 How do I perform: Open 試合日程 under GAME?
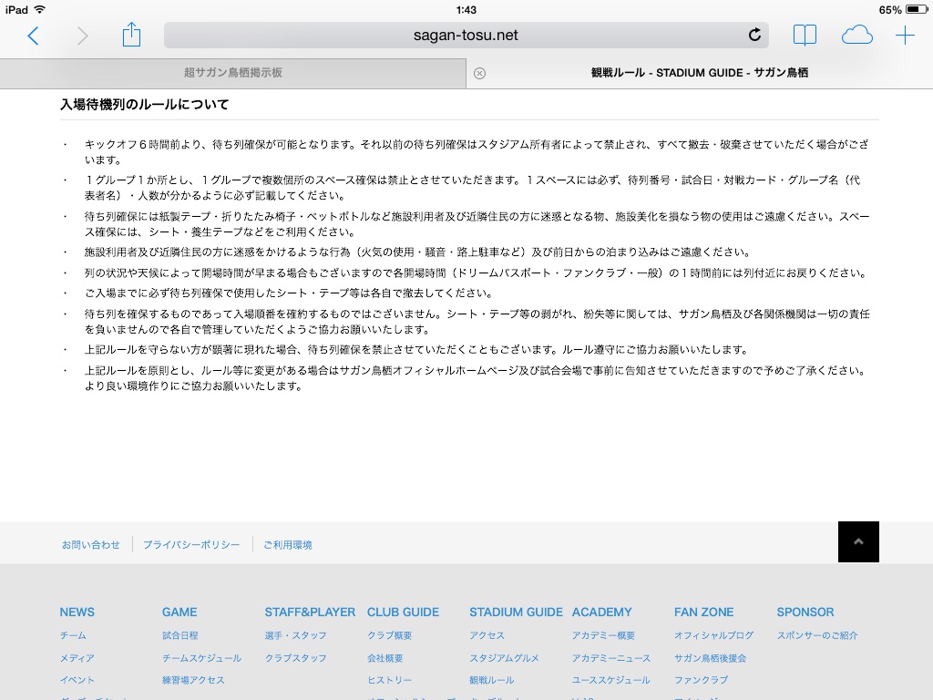click(x=179, y=635)
